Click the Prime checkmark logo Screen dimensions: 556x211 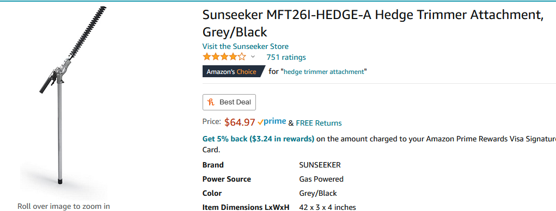(x=272, y=122)
